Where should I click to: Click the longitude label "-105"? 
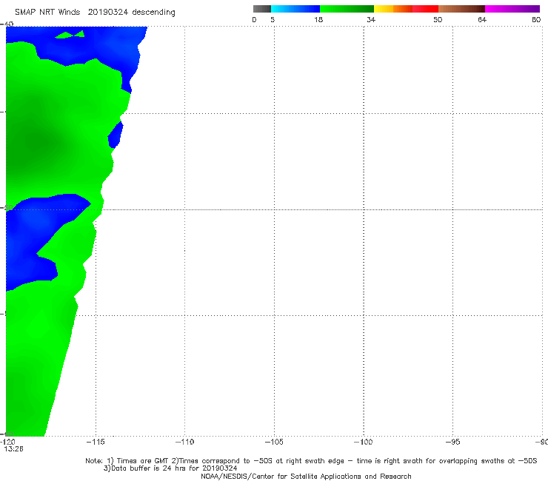pyautogui.click(x=274, y=442)
